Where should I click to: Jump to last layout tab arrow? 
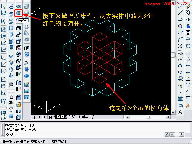tap(50, 117)
